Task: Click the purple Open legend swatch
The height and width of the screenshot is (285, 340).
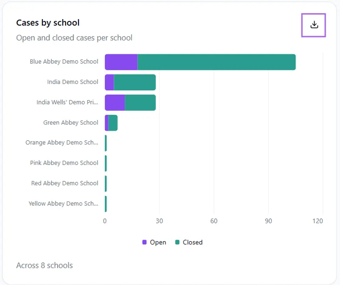Action: [x=144, y=242]
